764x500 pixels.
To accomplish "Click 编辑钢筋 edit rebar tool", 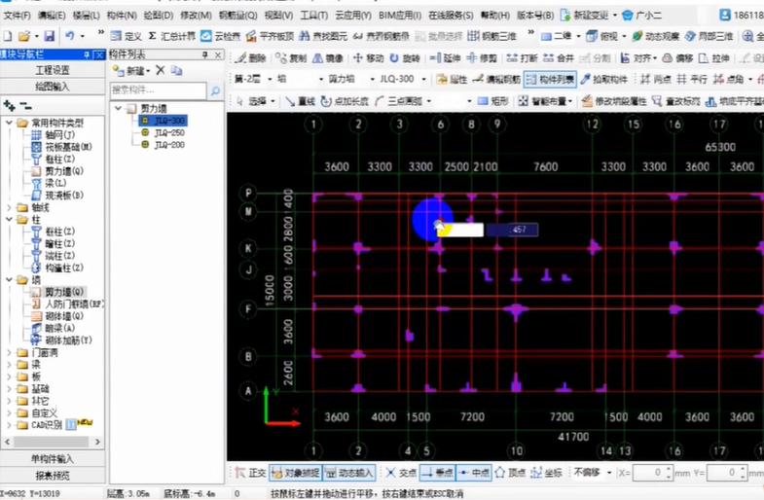I will coord(496,80).
